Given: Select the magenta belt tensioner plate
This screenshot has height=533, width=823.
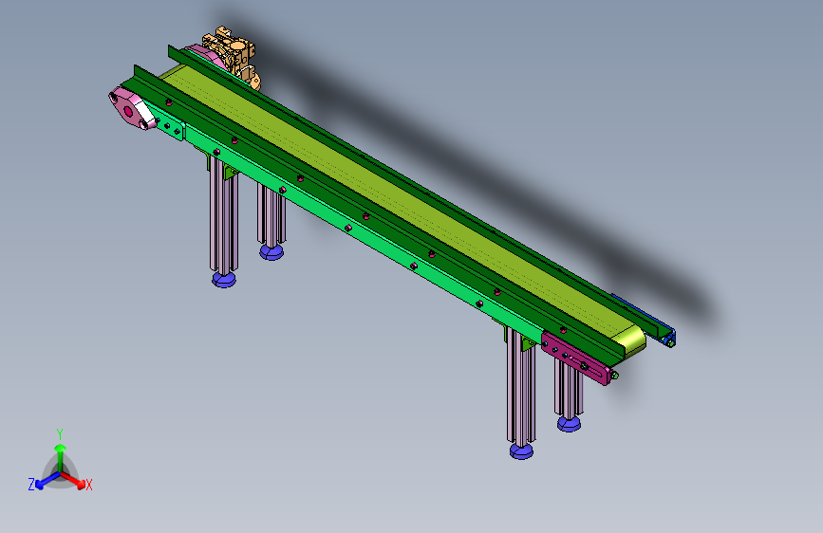Looking at the screenshot, I should coord(576,358).
